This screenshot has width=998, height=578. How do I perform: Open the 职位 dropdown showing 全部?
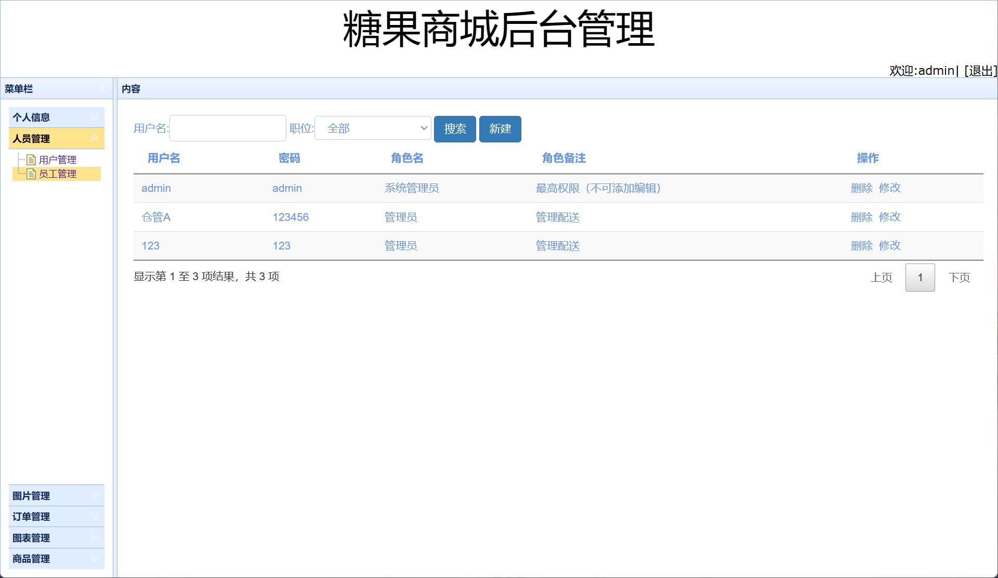(372, 128)
